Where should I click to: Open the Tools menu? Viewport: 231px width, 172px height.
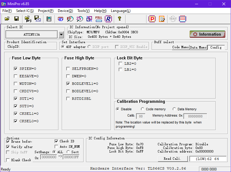(x=83, y=11)
